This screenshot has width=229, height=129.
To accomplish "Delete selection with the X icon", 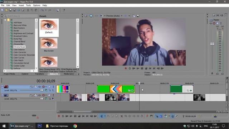I will coord(122,116).
